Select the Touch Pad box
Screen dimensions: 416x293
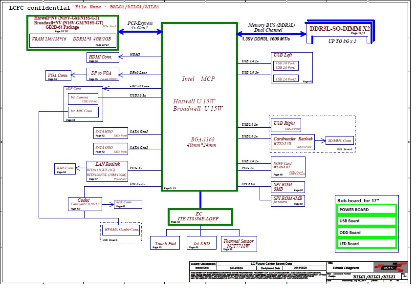click(165, 243)
